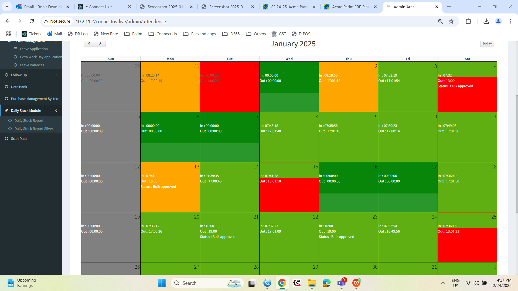Expand the Padm bookmarks folder
This screenshot has width=518, height=291.
point(133,34)
